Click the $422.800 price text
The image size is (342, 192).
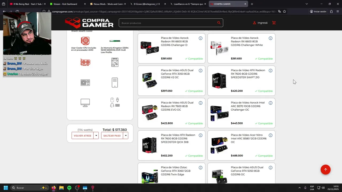pos(167,123)
